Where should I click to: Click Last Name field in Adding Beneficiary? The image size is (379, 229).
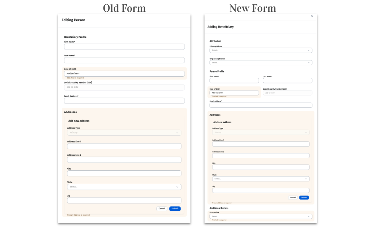click(287, 81)
